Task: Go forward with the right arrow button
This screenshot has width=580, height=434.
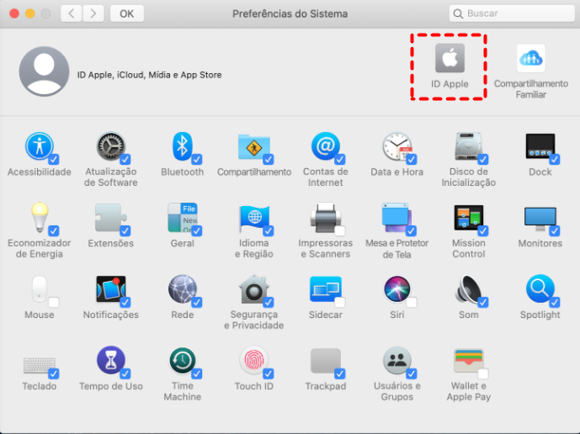Action: [x=93, y=13]
